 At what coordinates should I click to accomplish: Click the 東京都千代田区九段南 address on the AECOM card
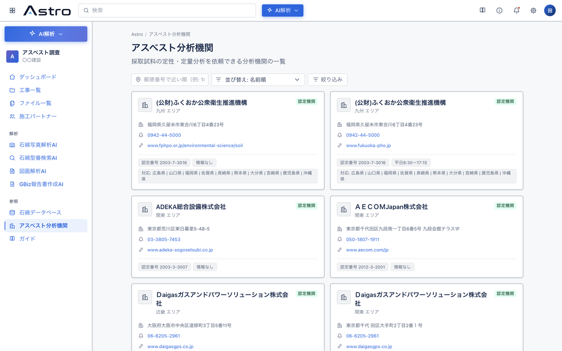pos(403,229)
